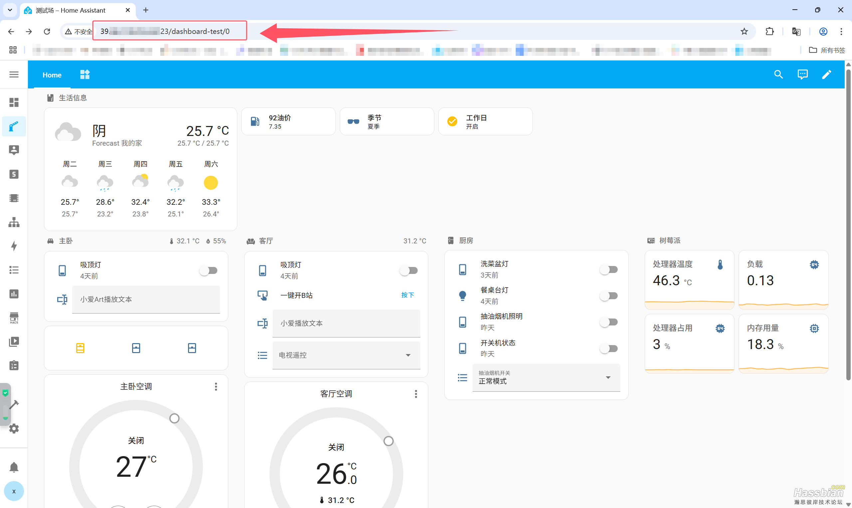
Task: Reload the page in the browser
Action: pyautogui.click(x=47, y=32)
